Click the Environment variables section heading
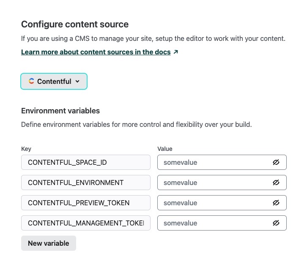Viewport: 307px width, 271px height. [60, 111]
